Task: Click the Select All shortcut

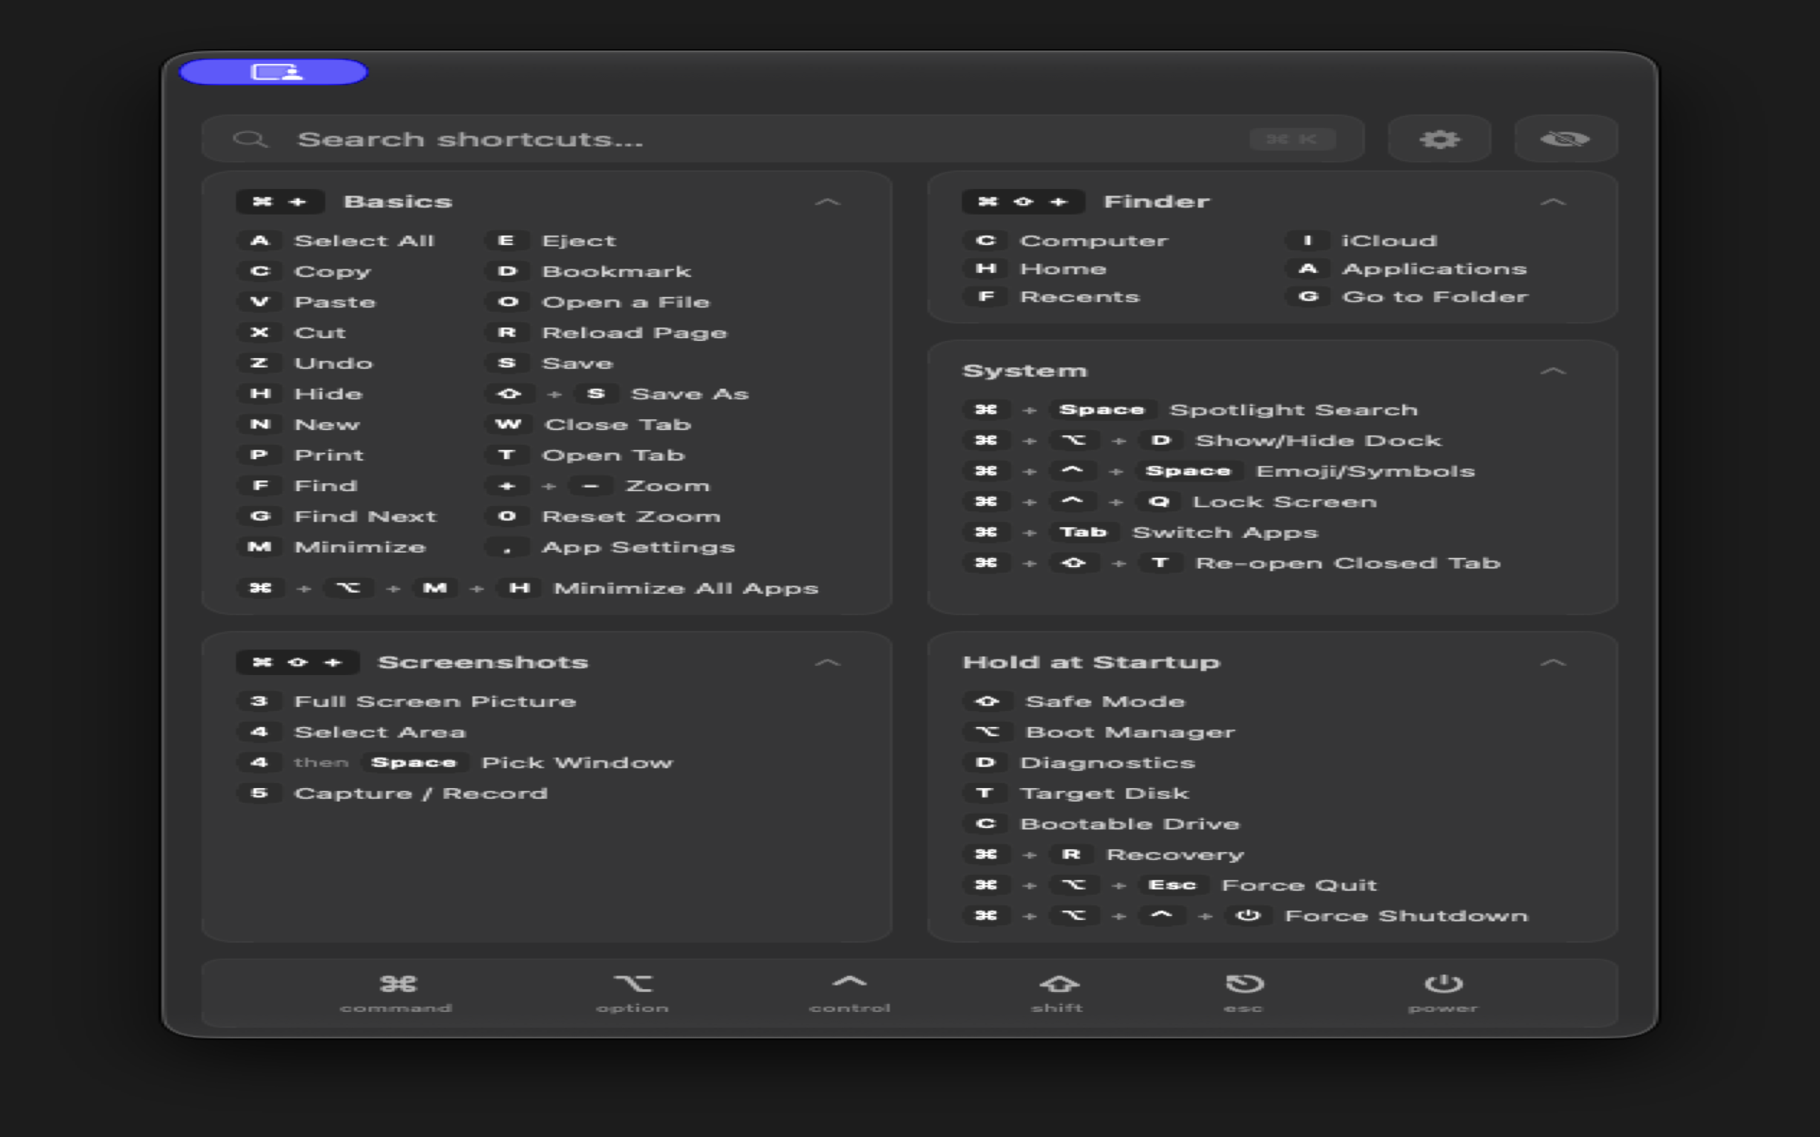Action: pos(337,241)
